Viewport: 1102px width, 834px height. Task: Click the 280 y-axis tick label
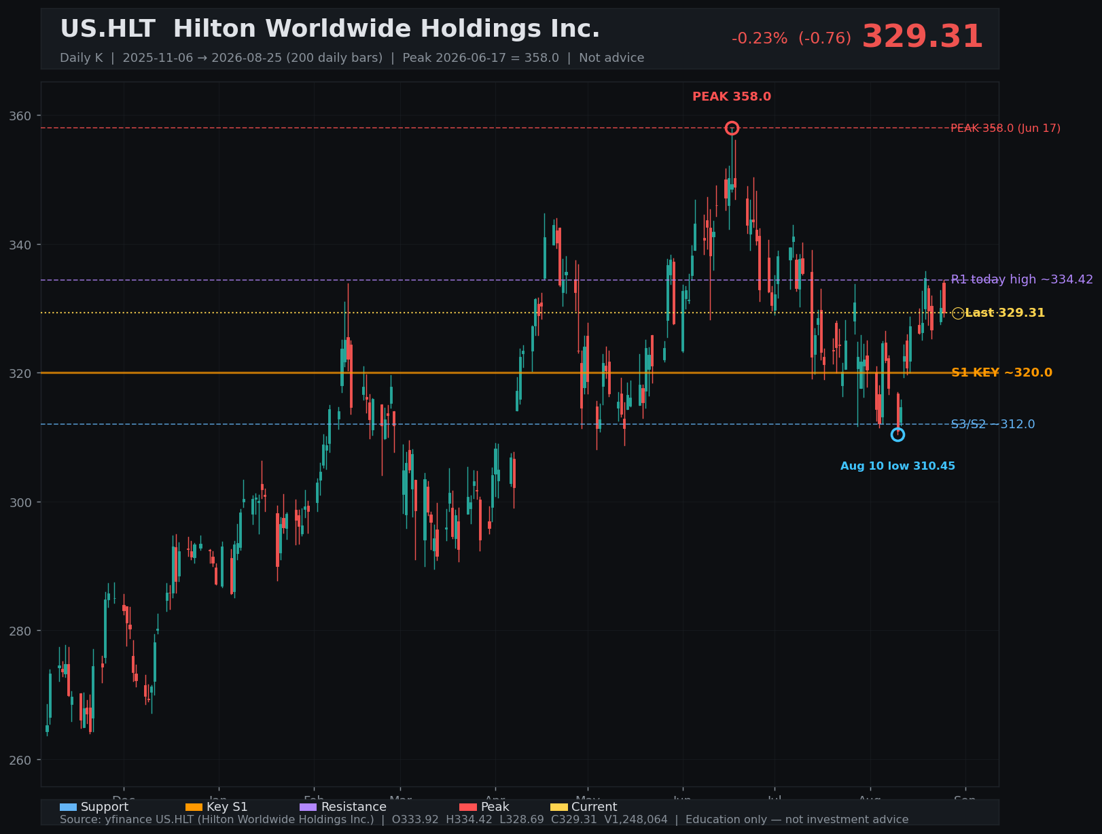click(x=20, y=631)
